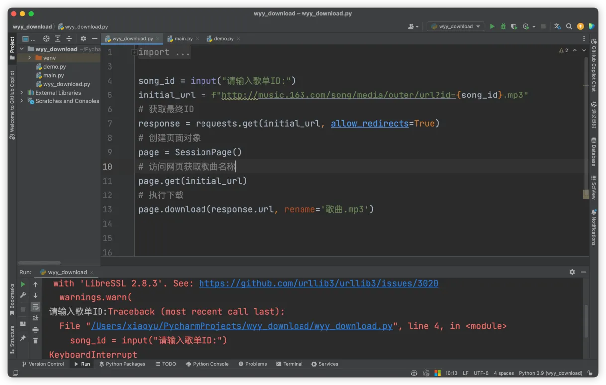606x385 pixels.
Task: Collapse the wyy_download project root folder
Action: [22, 49]
